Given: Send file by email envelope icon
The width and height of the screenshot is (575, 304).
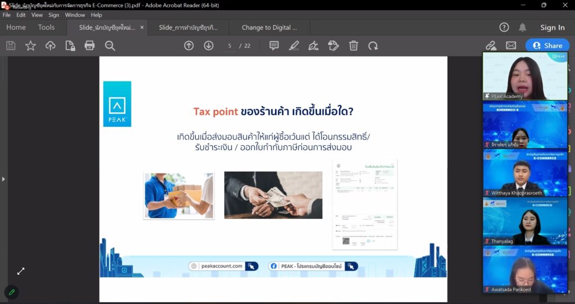Looking at the screenshot, I should [511, 45].
